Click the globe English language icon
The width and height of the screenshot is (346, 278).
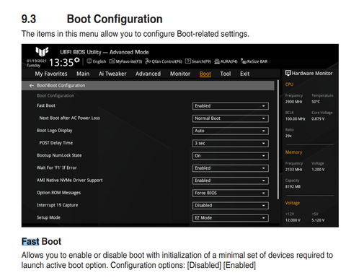pos(89,61)
